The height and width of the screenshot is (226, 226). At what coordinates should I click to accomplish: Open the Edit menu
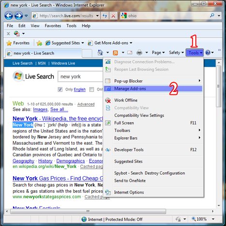tap(22, 26)
